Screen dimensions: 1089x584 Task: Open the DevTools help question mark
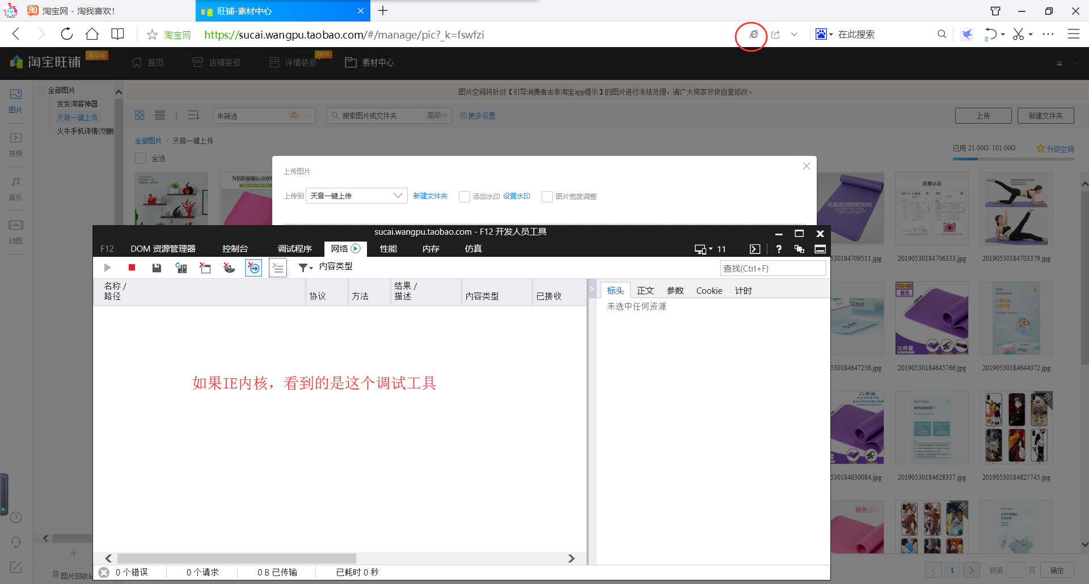(779, 249)
